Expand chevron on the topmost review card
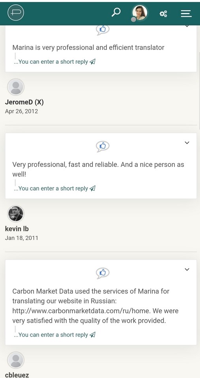 [187, 26]
